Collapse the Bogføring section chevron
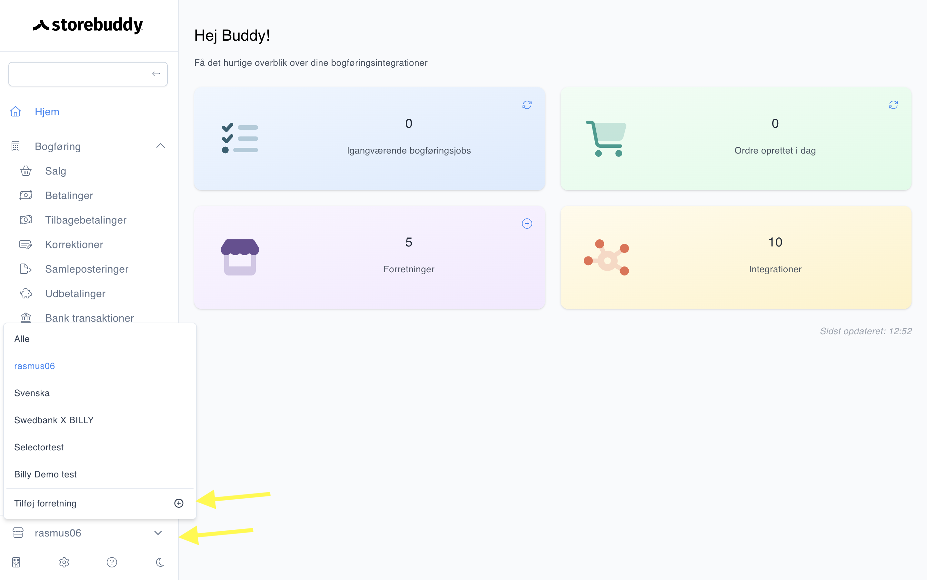 161,146
